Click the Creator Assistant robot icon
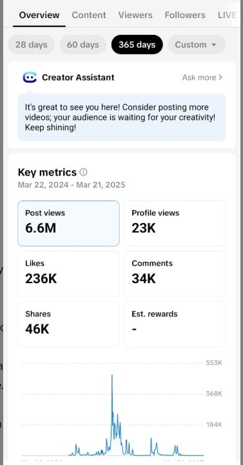243x465 pixels. tap(30, 77)
